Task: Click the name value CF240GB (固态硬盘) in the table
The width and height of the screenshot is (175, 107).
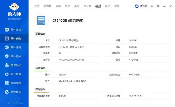Action: click(69, 40)
